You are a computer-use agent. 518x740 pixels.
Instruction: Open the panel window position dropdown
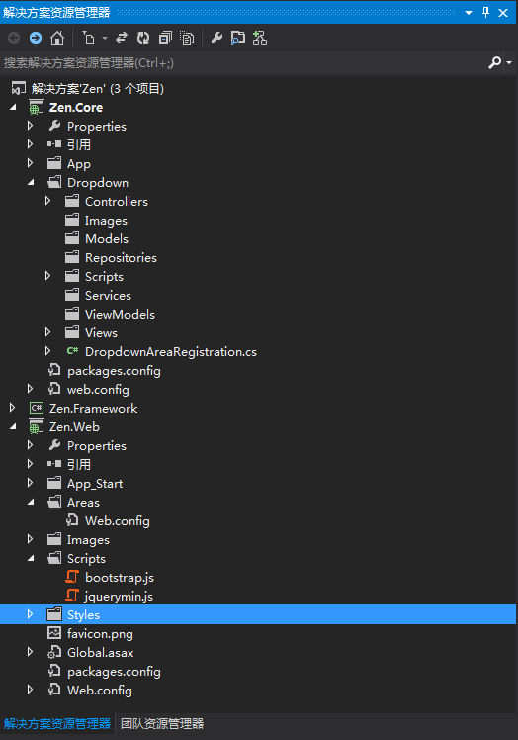click(469, 13)
